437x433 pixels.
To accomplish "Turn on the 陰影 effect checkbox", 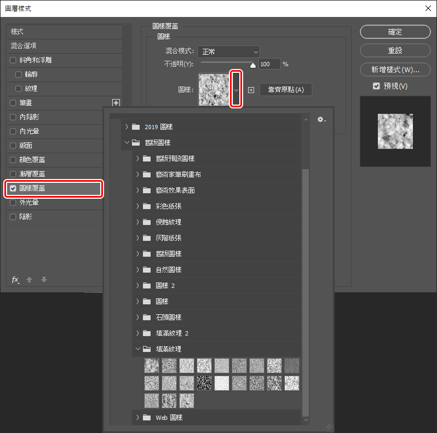I will pos(13,217).
